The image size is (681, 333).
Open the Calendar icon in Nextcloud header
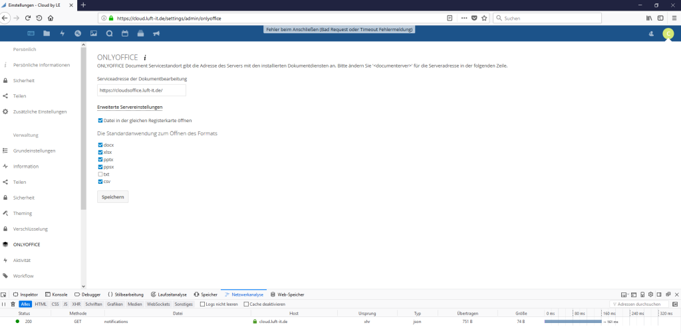pos(124,33)
